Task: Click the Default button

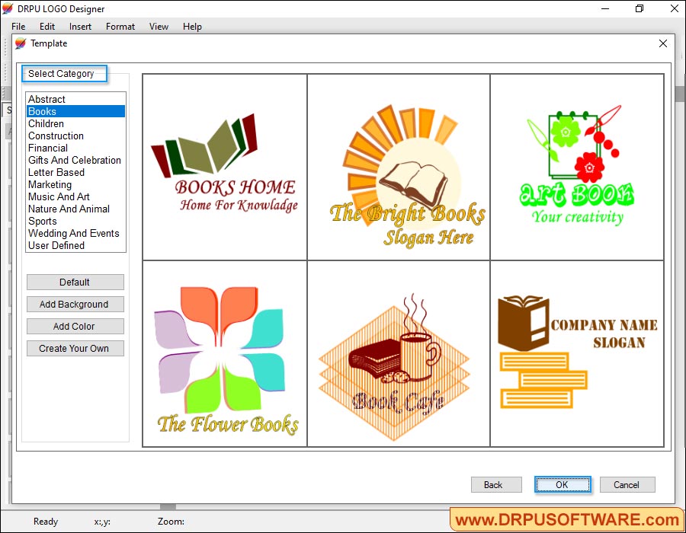Action: [75, 282]
